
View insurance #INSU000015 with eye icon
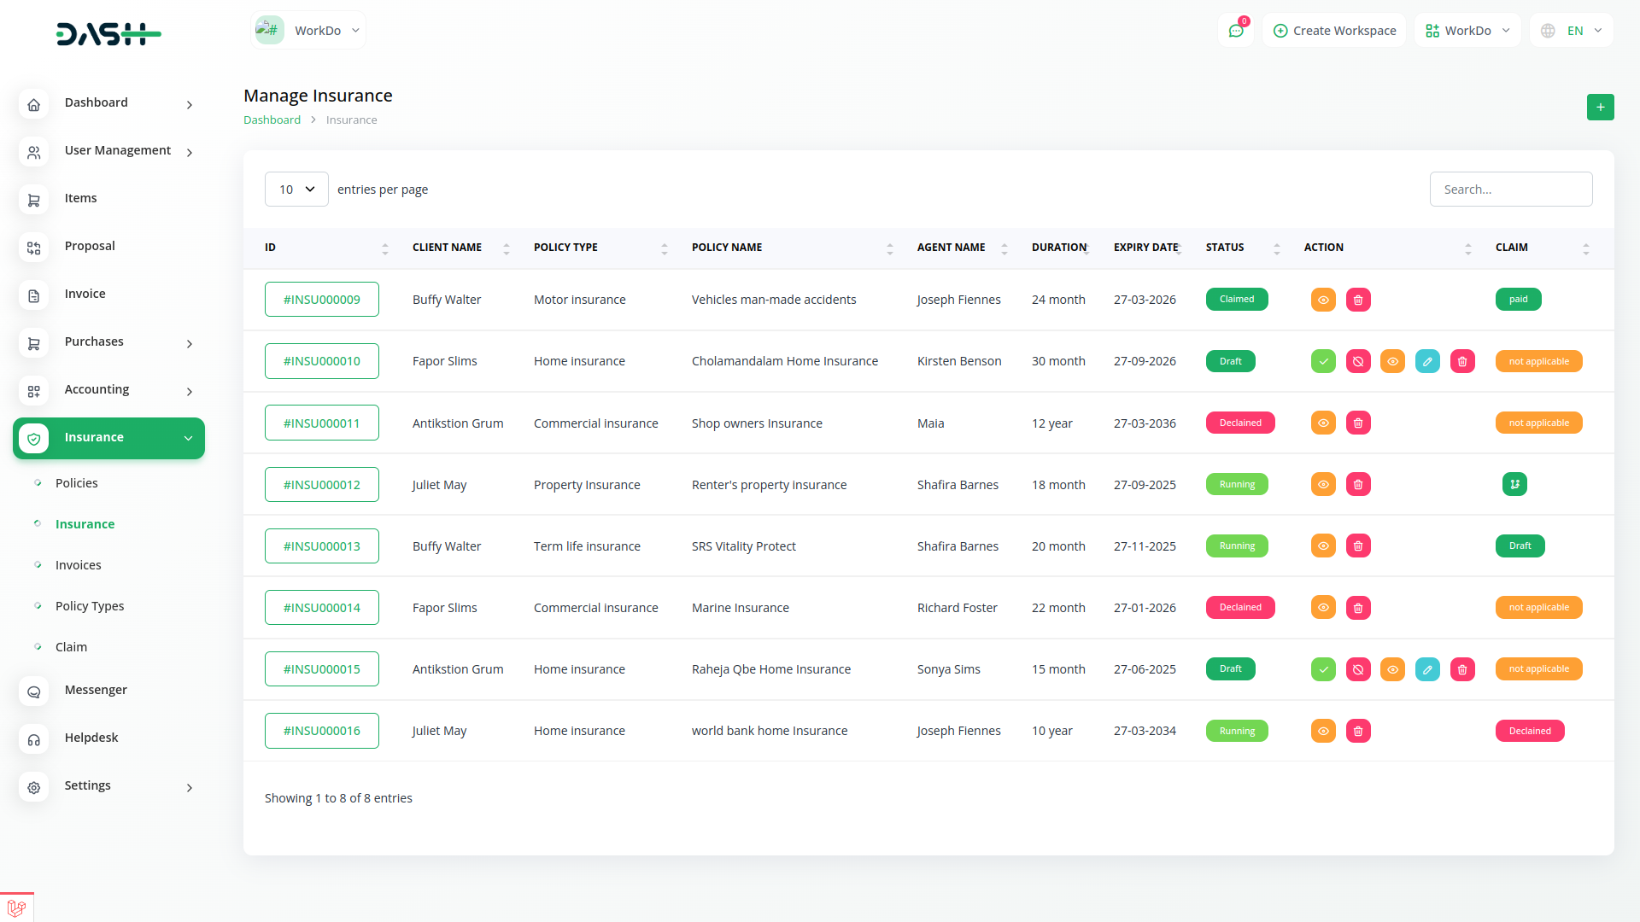click(x=1392, y=670)
